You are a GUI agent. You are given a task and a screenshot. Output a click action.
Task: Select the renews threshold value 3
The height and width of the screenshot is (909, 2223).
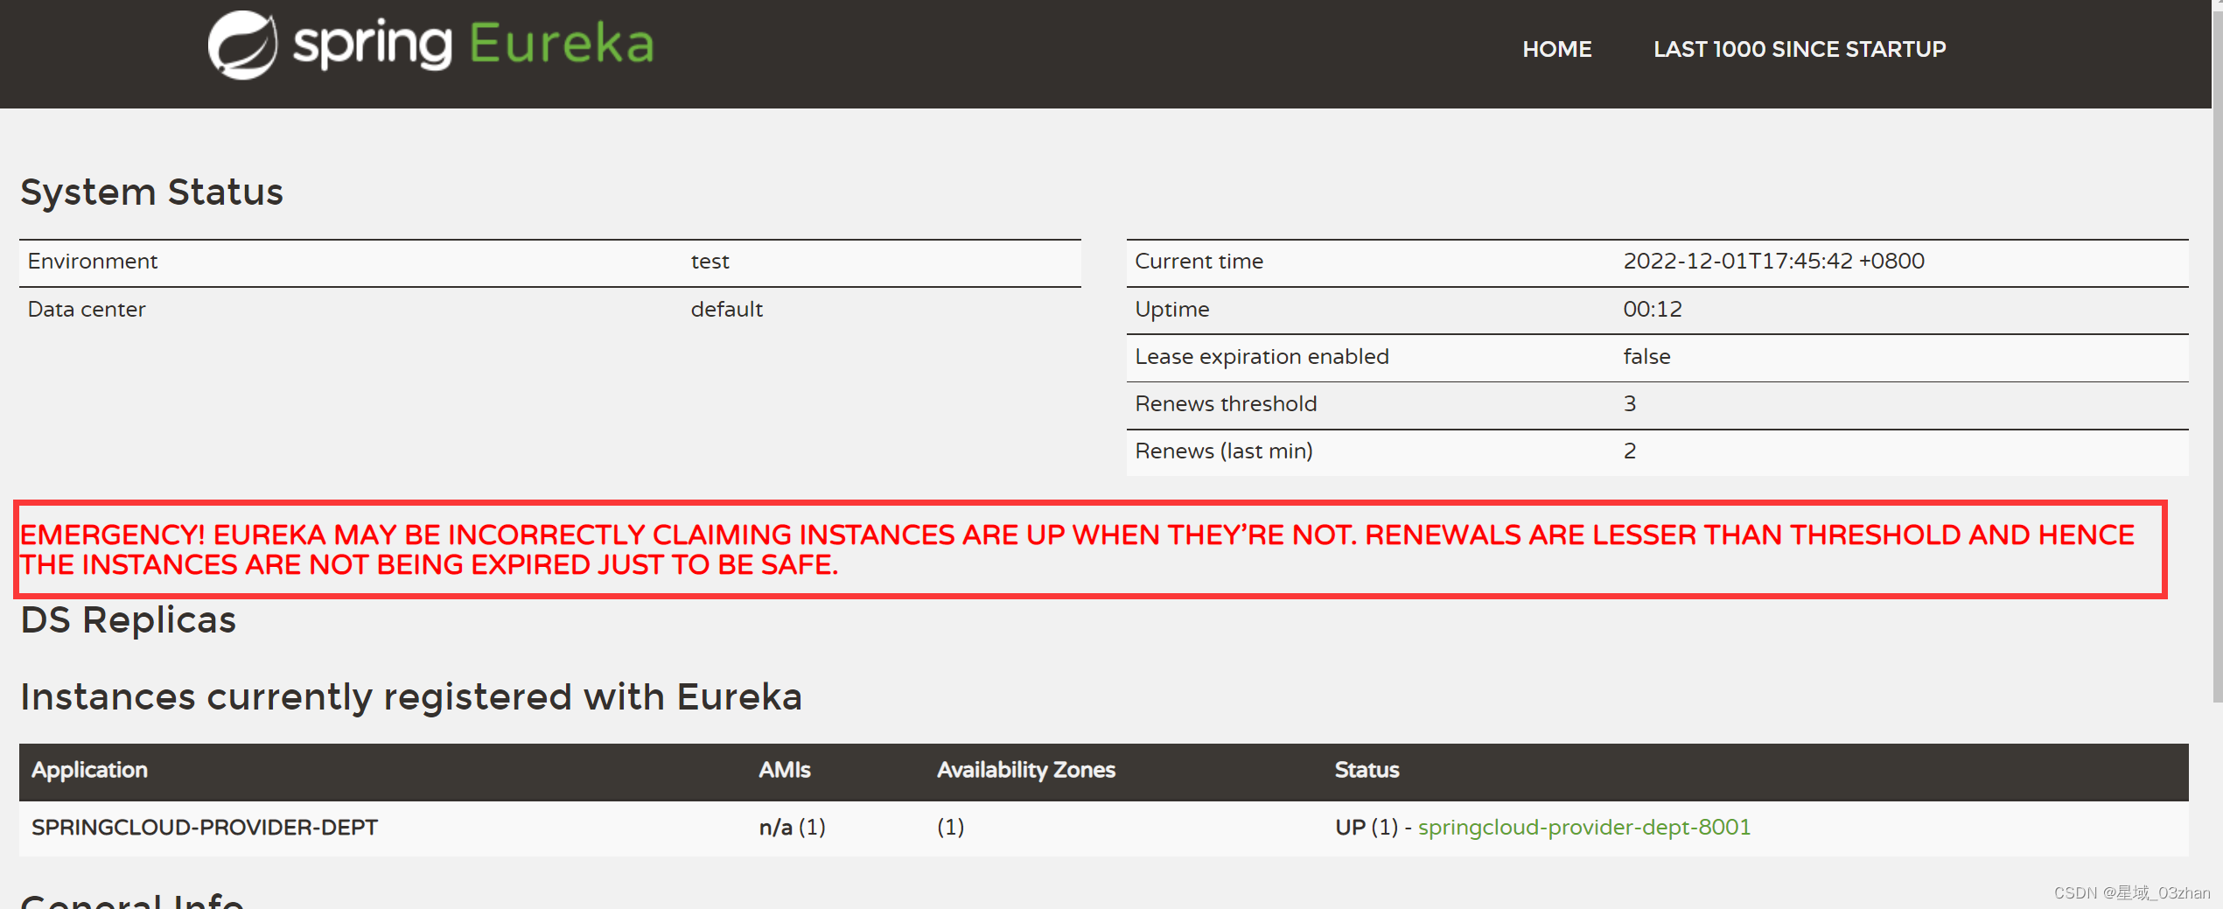click(x=1629, y=404)
